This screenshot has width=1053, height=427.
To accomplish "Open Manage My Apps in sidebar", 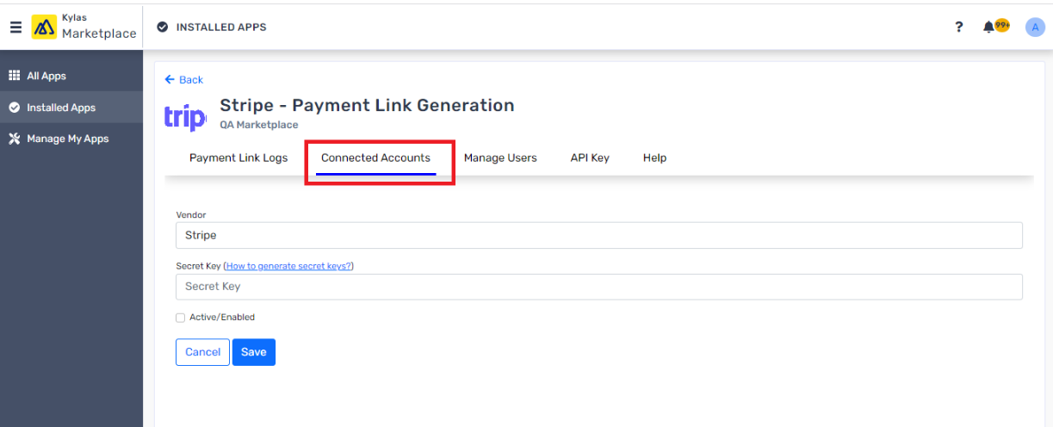I will tap(71, 139).
